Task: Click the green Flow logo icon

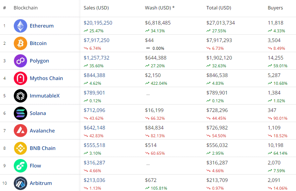Action: 20,166
